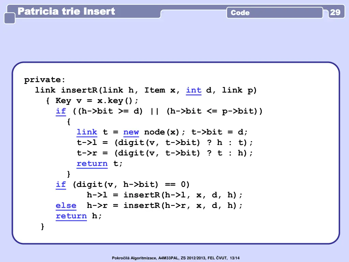Image resolution: width=349 pixels, height=262 pixels.
Task: Click the underlined return before t;
Action: tap(92, 164)
